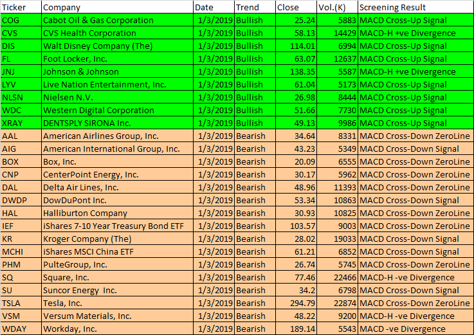This screenshot has width=474, height=335.
Task: Click the Johnson & Johnson cell
Action: (x=117, y=71)
